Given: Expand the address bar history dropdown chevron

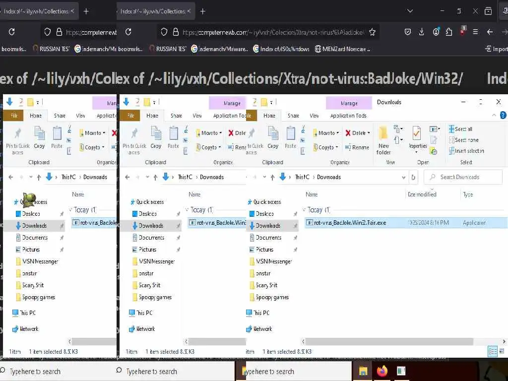Looking at the screenshot, I should 403,177.
